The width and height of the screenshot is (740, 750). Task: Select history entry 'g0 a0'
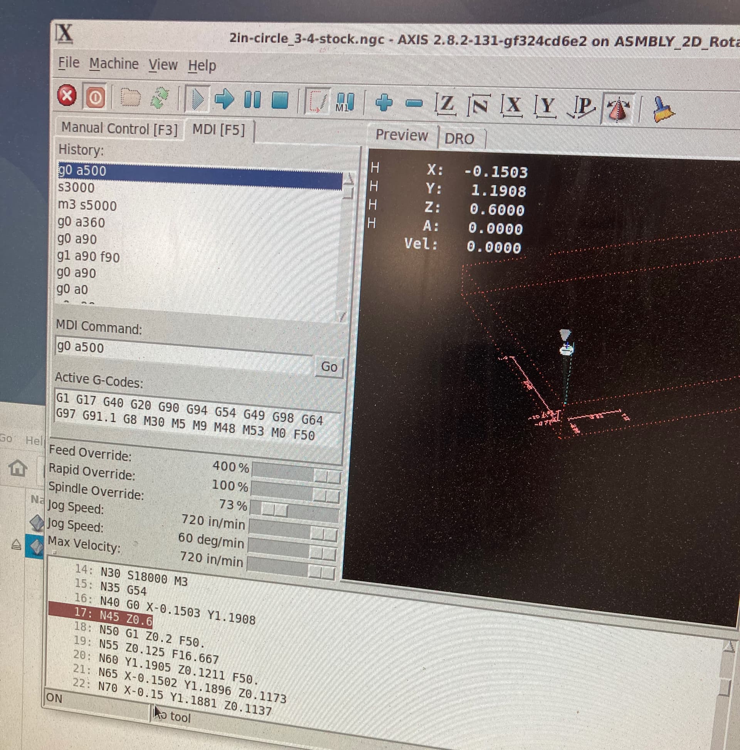(x=72, y=289)
